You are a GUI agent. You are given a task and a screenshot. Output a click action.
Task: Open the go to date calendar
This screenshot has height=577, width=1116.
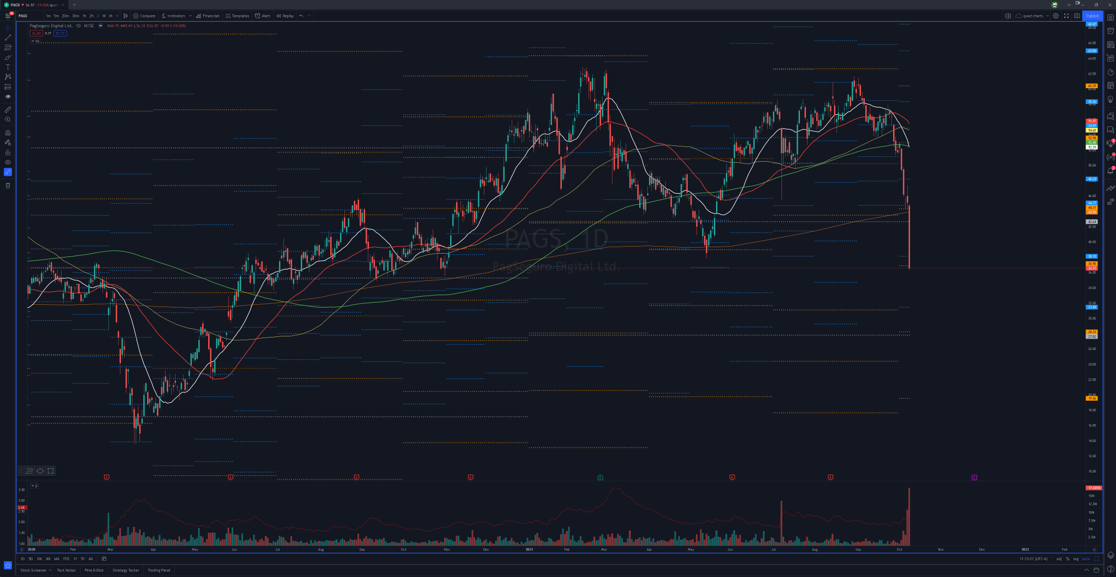coord(104,558)
